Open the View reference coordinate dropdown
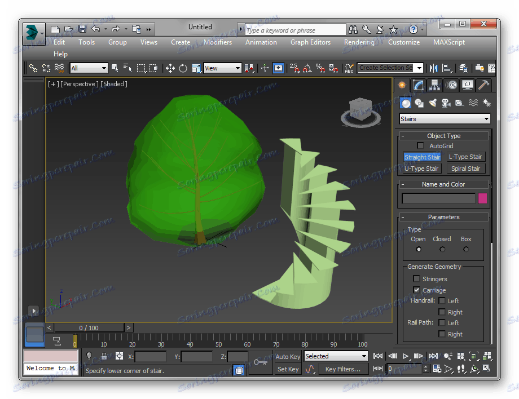The image size is (519, 399). point(222,68)
